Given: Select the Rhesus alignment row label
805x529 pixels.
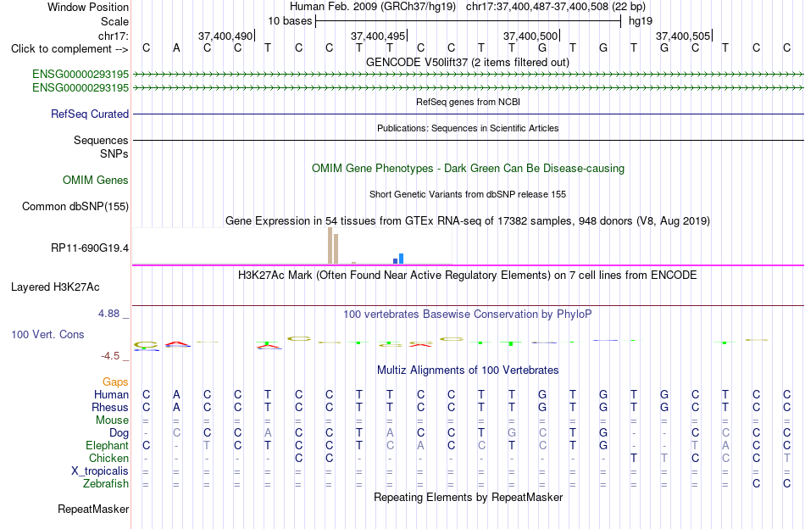Looking at the screenshot, I should click(x=110, y=407).
